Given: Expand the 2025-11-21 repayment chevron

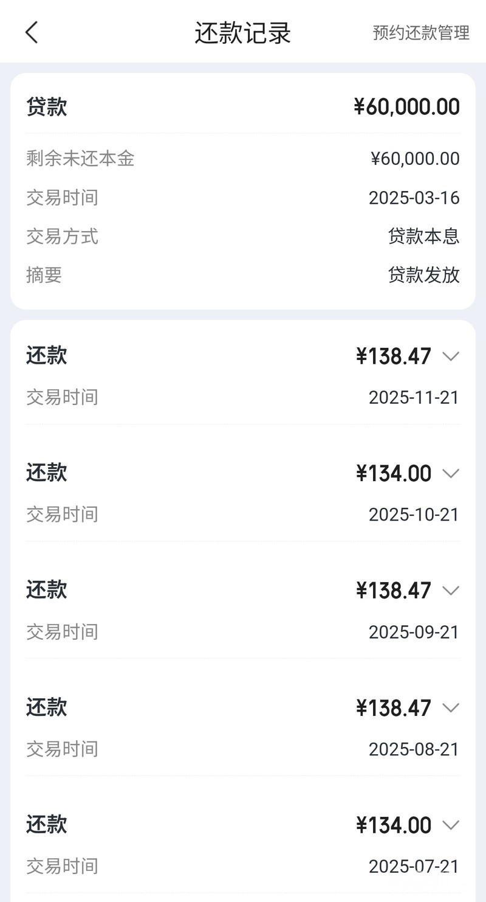Looking at the screenshot, I should [451, 356].
